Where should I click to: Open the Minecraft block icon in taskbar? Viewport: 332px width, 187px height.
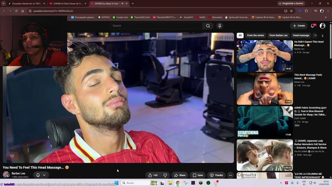[x=201, y=183]
